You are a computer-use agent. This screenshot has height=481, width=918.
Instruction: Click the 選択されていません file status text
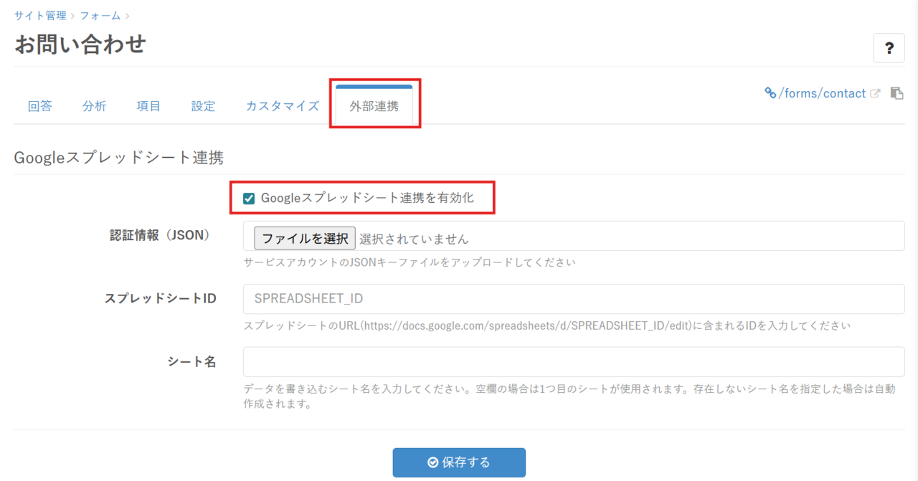pos(414,239)
